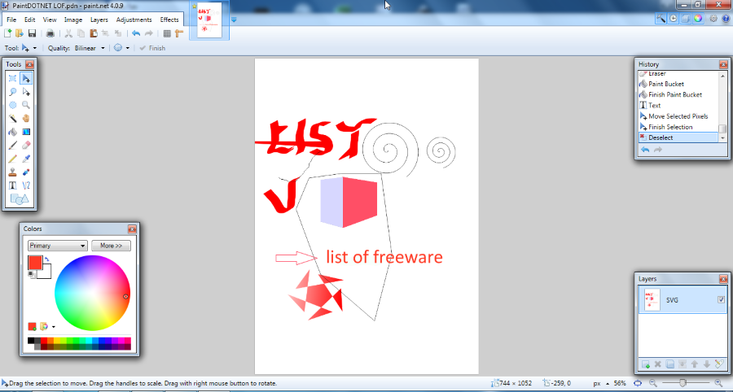Toggle History window button in top-right
This screenshot has height=392, width=733.
click(674, 18)
